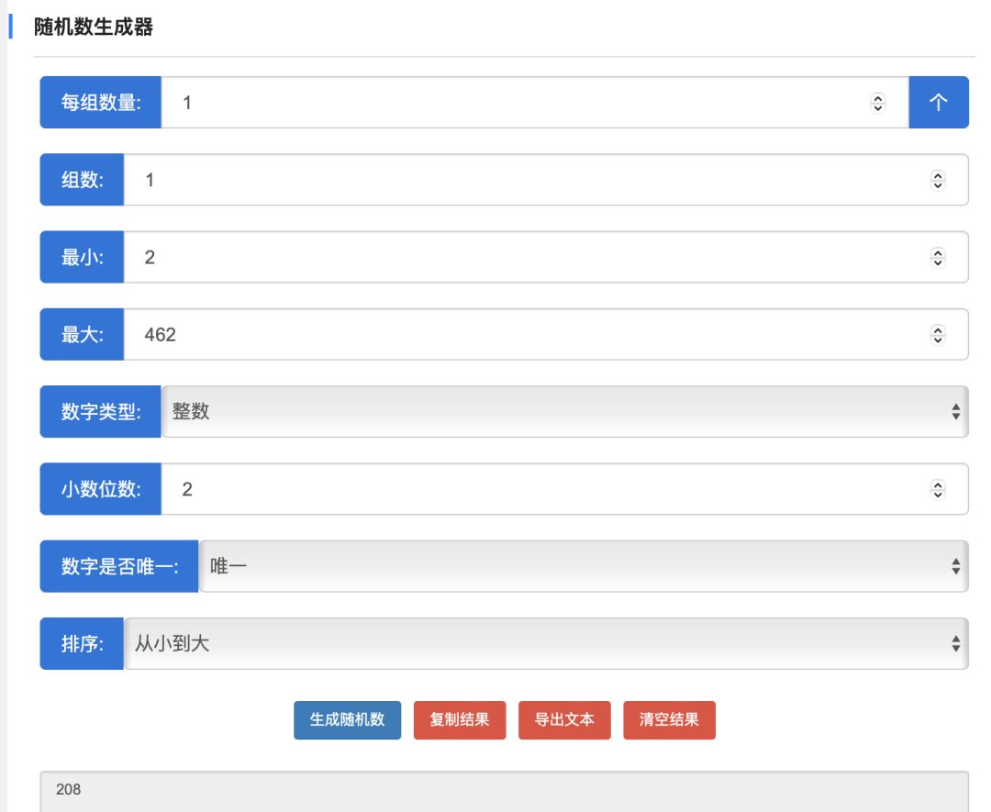This screenshot has height=812, width=991.
Task: Click the stepper arrows in 小数位数 field
Action: [937, 489]
